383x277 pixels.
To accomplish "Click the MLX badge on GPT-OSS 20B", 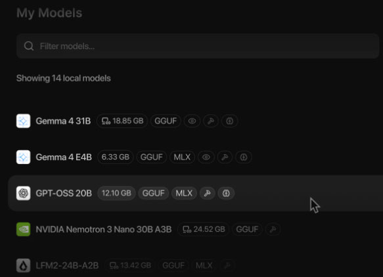I will pyautogui.click(x=184, y=193).
